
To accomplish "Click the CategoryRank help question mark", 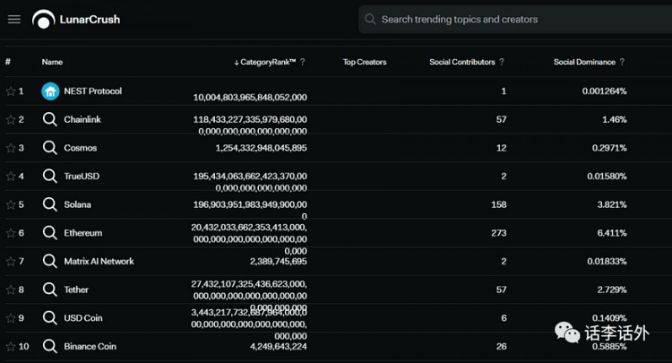I will coord(303,62).
